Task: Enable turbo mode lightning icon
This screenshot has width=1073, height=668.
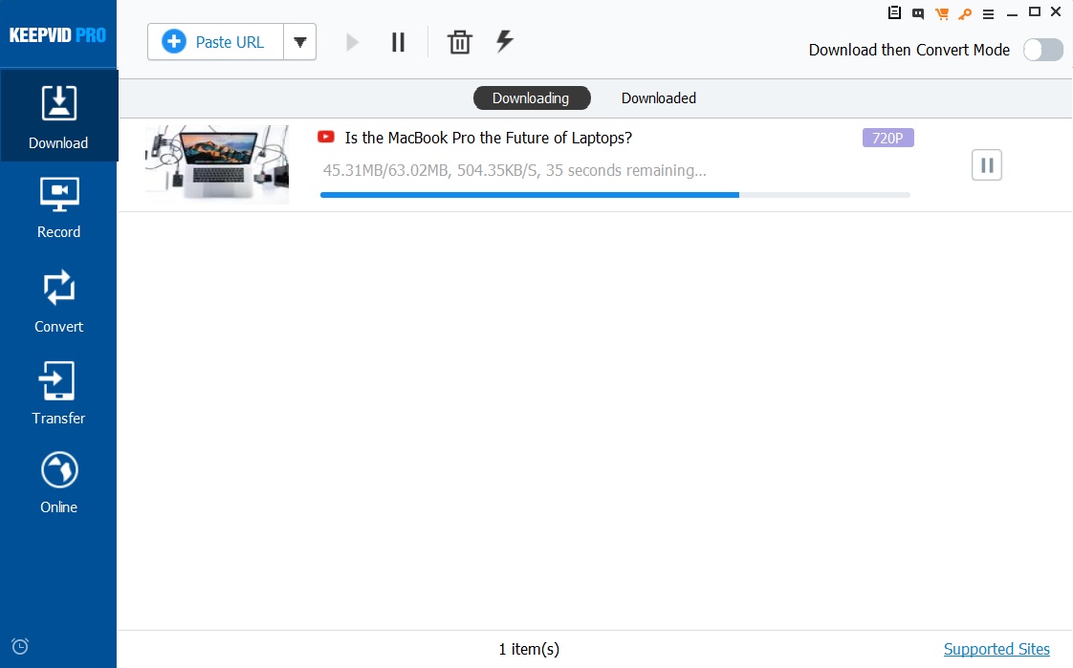Action: point(505,41)
